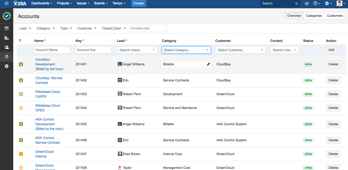Viewport: 348px width, 170px height.
Task: Open the teams people sidebar icon
Action: coord(7,47)
